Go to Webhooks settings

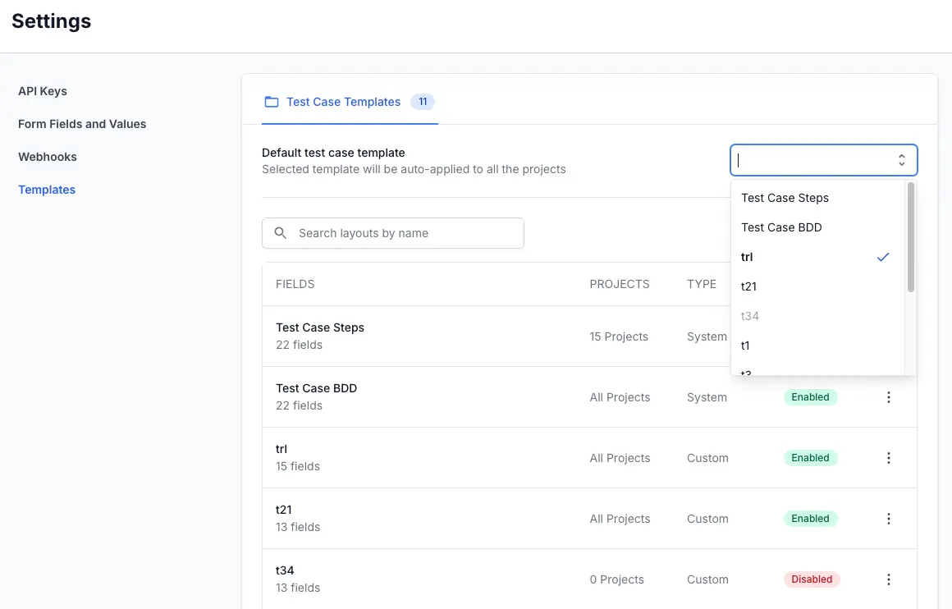48,157
